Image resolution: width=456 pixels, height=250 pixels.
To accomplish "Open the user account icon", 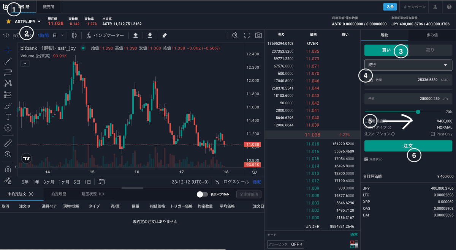I will [435, 6].
